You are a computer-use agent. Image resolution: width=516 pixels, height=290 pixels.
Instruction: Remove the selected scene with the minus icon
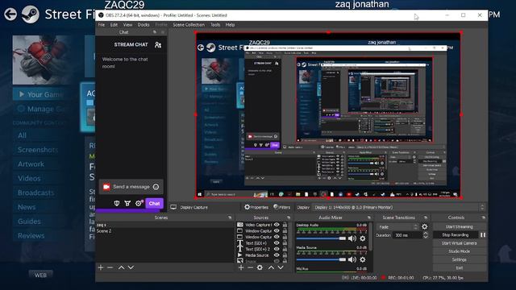pos(110,267)
